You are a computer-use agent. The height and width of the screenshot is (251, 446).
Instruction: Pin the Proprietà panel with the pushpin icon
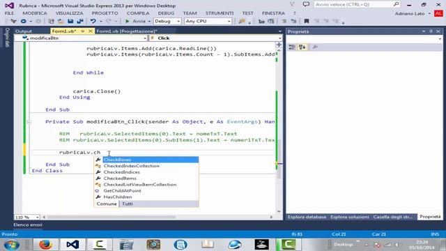coord(431,31)
